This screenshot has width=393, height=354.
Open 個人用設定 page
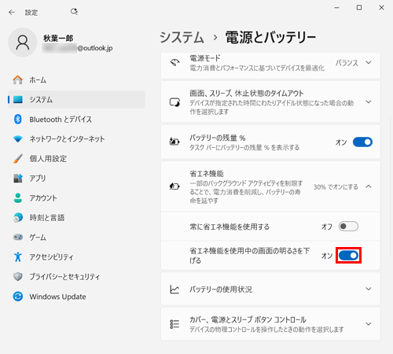click(76, 159)
